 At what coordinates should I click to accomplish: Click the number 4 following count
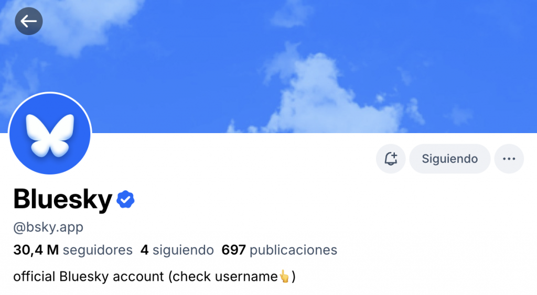145,250
